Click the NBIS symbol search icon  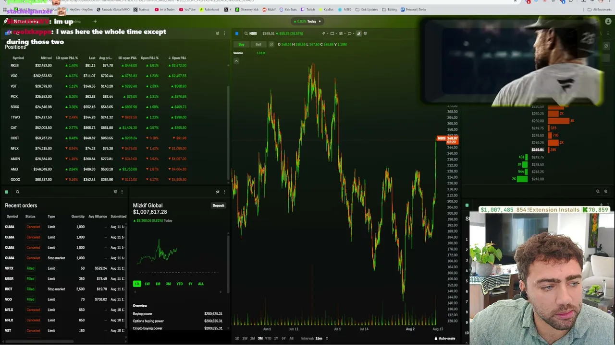246,34
